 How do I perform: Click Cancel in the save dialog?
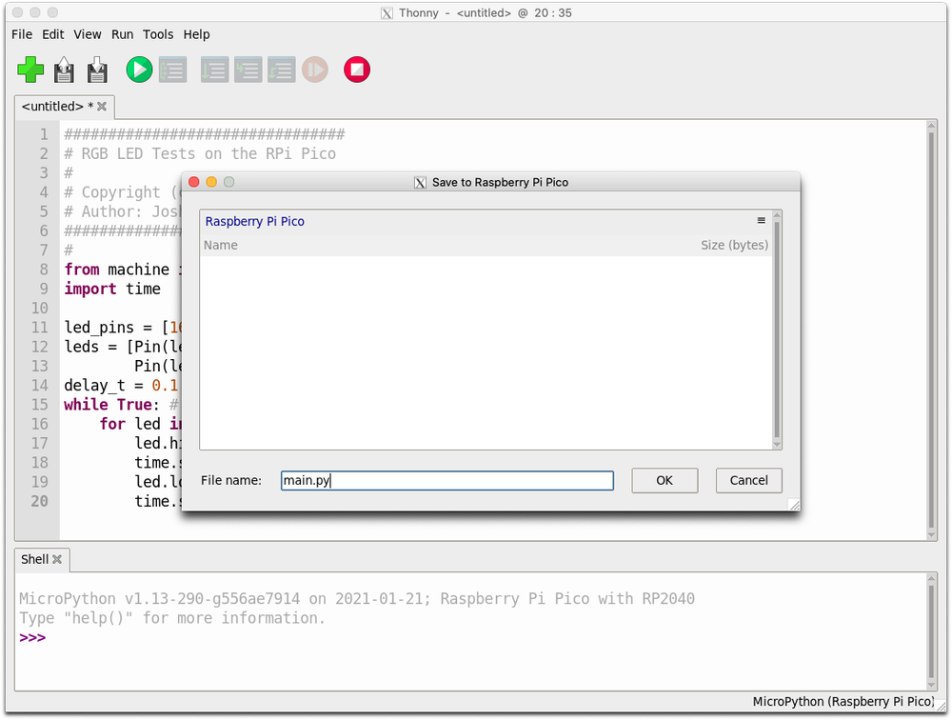(x=748, y=481)
